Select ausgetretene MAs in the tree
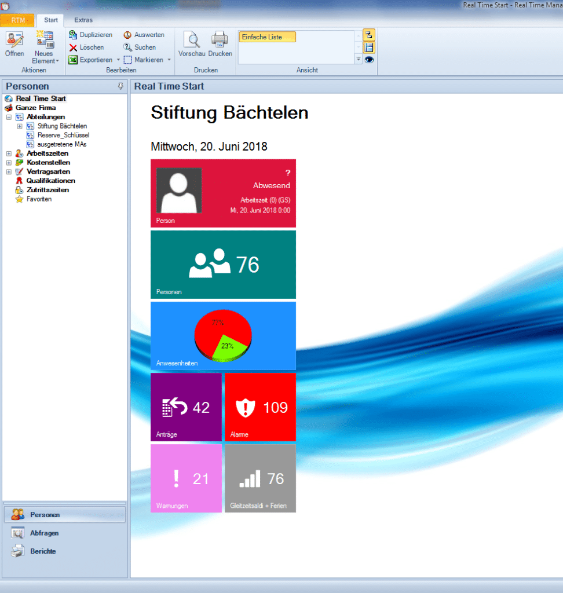Screen dimensions: 563x593 tap(61, 144)
